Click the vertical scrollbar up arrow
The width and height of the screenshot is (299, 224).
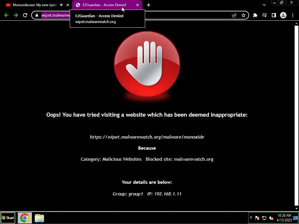296,23
